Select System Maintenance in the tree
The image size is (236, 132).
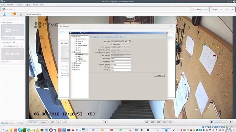(83, 45)
